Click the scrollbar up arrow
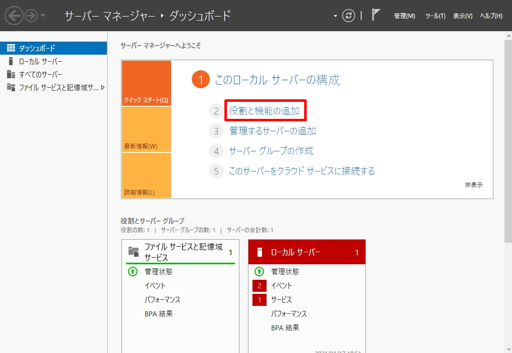Screen dimensions: 512x353 (x=508, y=35)
